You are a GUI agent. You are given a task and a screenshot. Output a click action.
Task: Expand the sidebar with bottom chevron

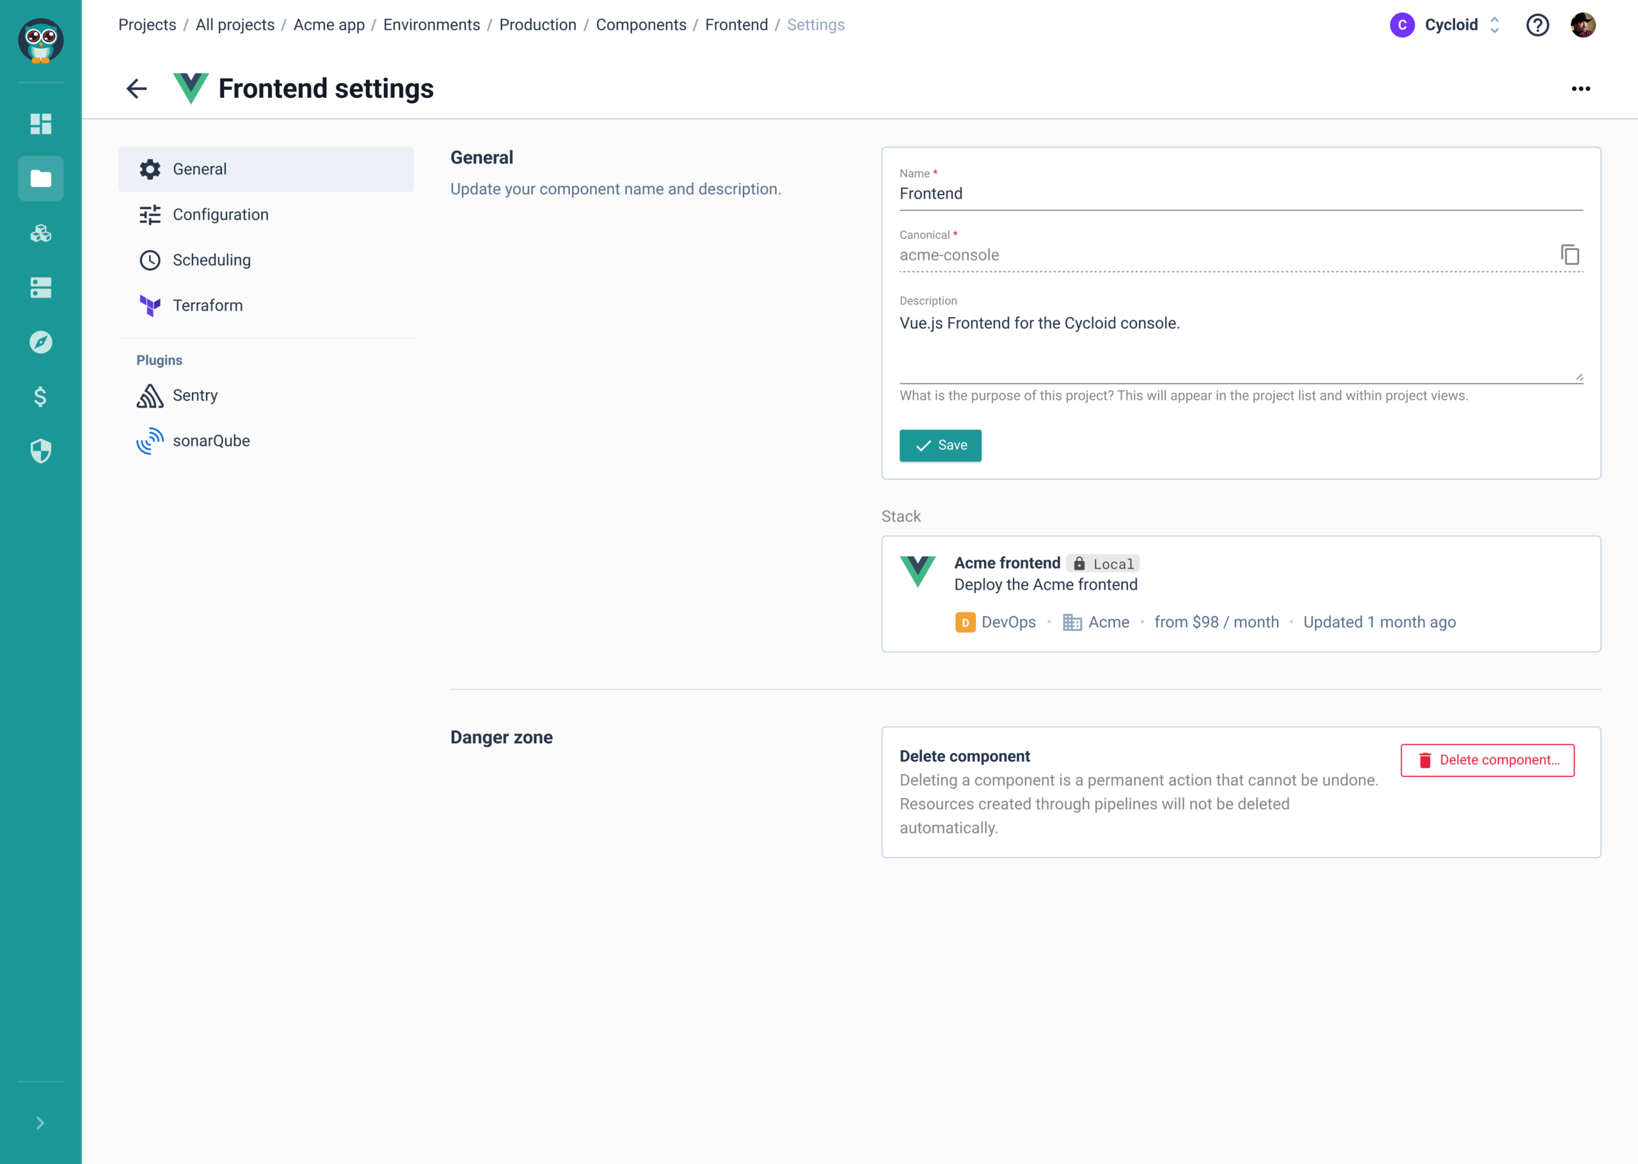(41, 1122)
